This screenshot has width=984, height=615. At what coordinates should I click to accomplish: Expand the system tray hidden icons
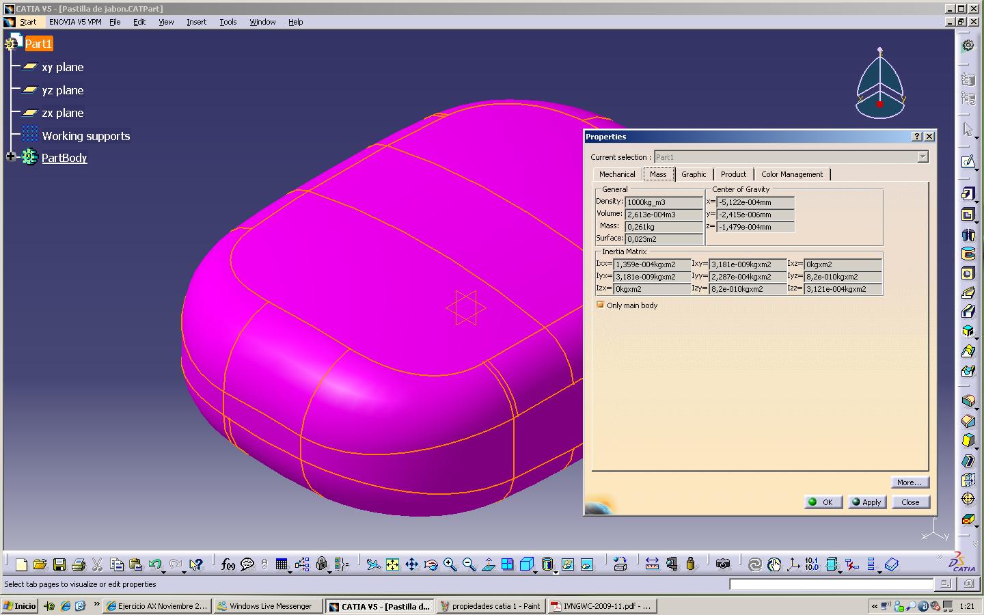[x=874, y=606]
